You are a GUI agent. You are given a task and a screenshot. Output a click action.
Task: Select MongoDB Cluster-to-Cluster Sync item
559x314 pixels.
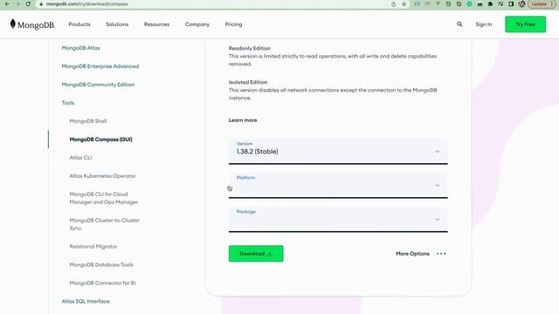(104, 224)
